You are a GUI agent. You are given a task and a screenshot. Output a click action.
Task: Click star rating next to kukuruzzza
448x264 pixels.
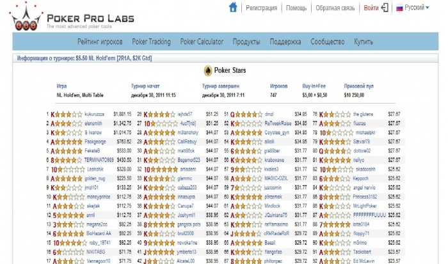68,114
